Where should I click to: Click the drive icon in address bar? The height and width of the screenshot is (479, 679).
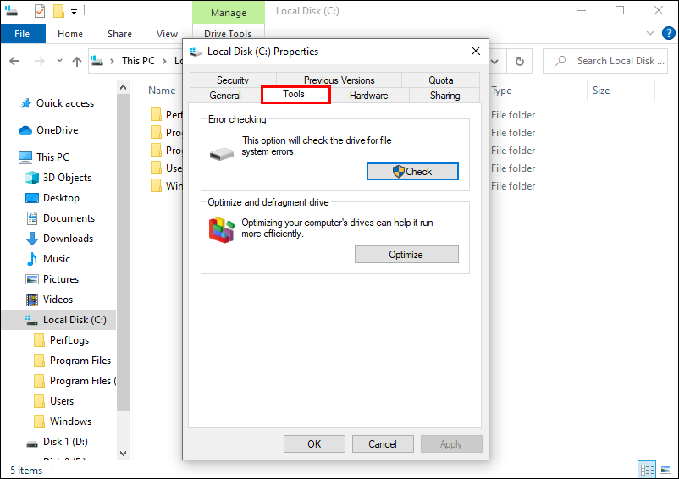pyautogui.click(x=97, y=61)
